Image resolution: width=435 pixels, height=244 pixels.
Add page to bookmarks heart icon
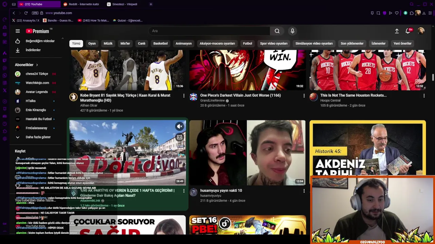pyautogui.click(x=397, y=13)
